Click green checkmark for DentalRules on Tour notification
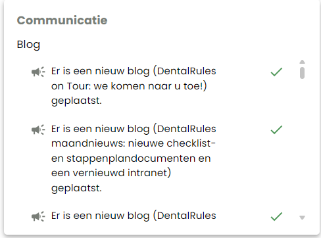321x238 pixels. 276,72
